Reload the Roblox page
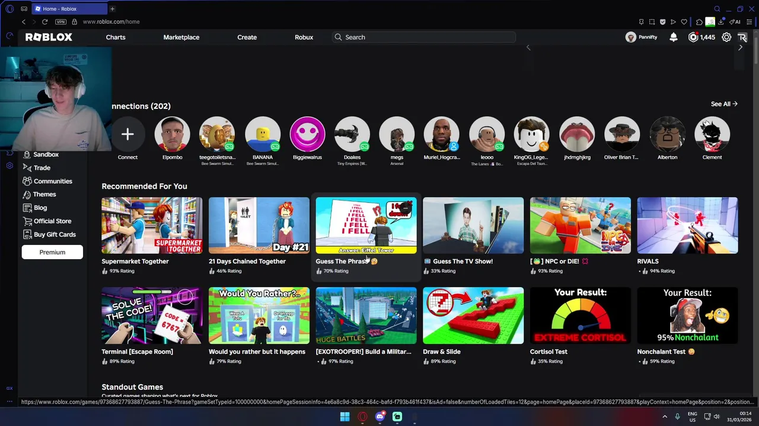The width and height of the screenshot is (759, 426). click(44, 22)
